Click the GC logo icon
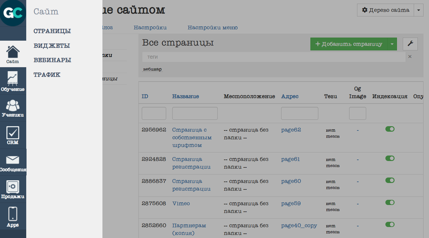This screenshot has width=429, height=238. coord(13,13)
